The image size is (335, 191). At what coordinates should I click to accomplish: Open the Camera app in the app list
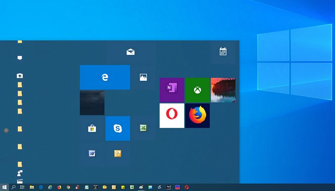point(20,76)
